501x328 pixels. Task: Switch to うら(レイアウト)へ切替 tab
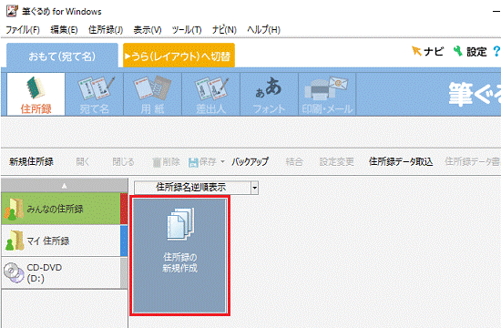[x=179, y=56]
